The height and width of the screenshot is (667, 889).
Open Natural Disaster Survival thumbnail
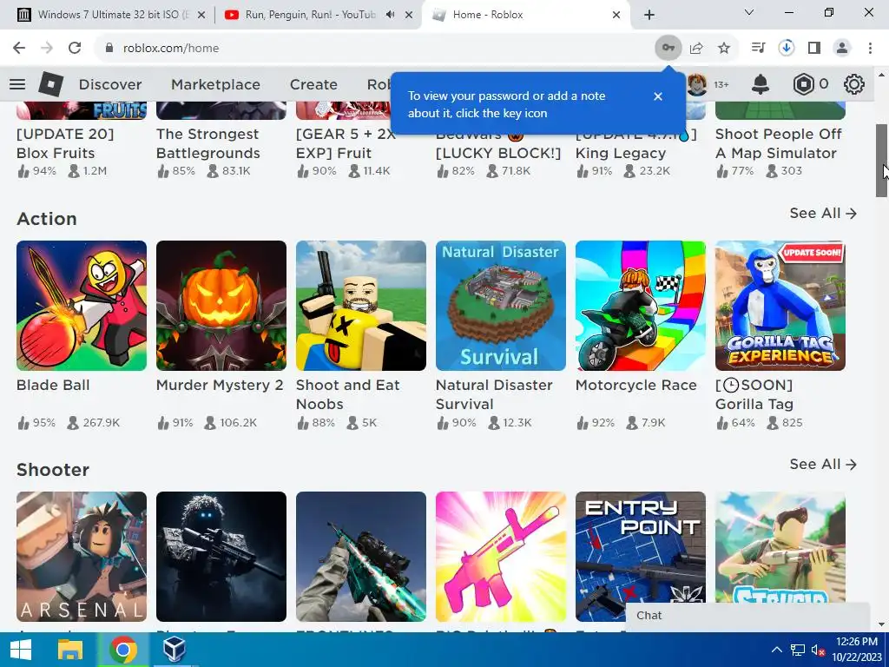(501, 306)
